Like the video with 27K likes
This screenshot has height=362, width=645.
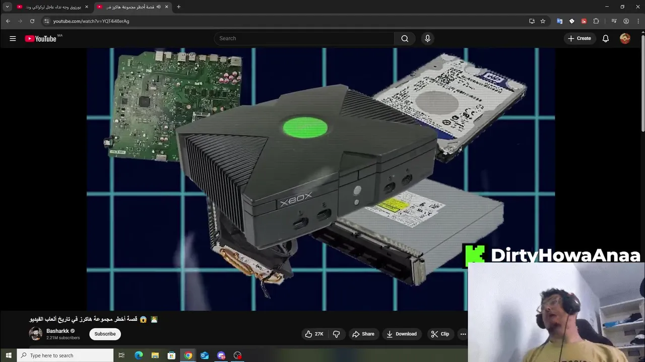click(x=314, y=334)
